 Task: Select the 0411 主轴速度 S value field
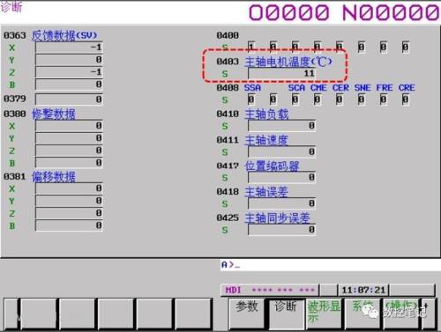(x=281, y=151)
